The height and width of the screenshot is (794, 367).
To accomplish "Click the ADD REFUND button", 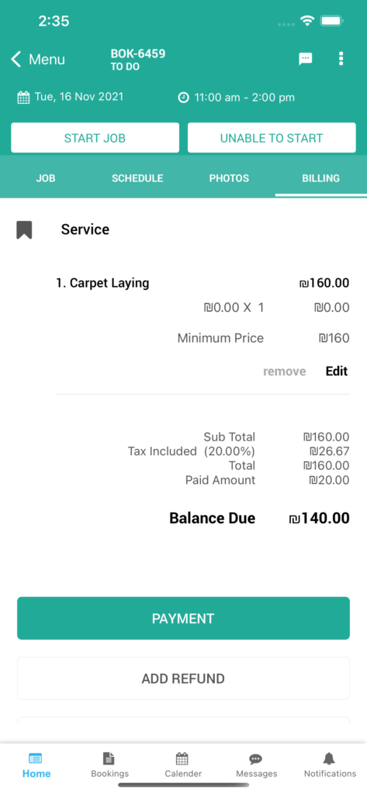I will pyautogui.click(x=183, y=678).
